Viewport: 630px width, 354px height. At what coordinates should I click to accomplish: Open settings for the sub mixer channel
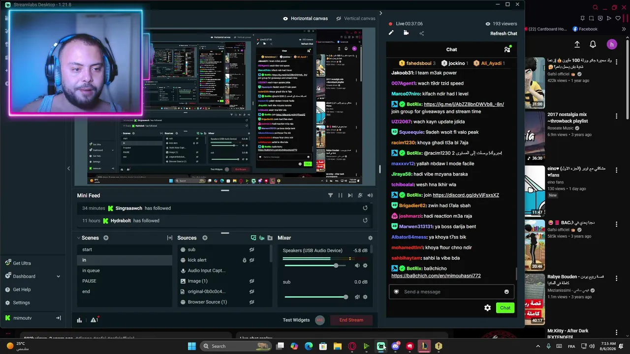pos(365,297)
